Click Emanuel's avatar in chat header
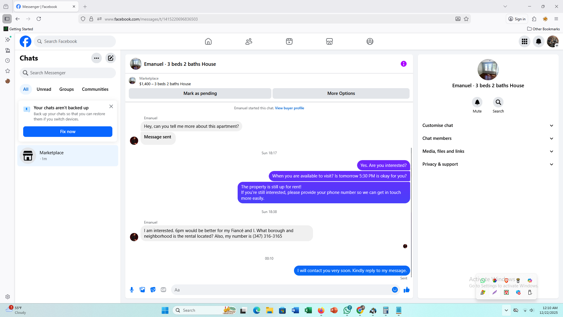 click(x=136, y=64)
